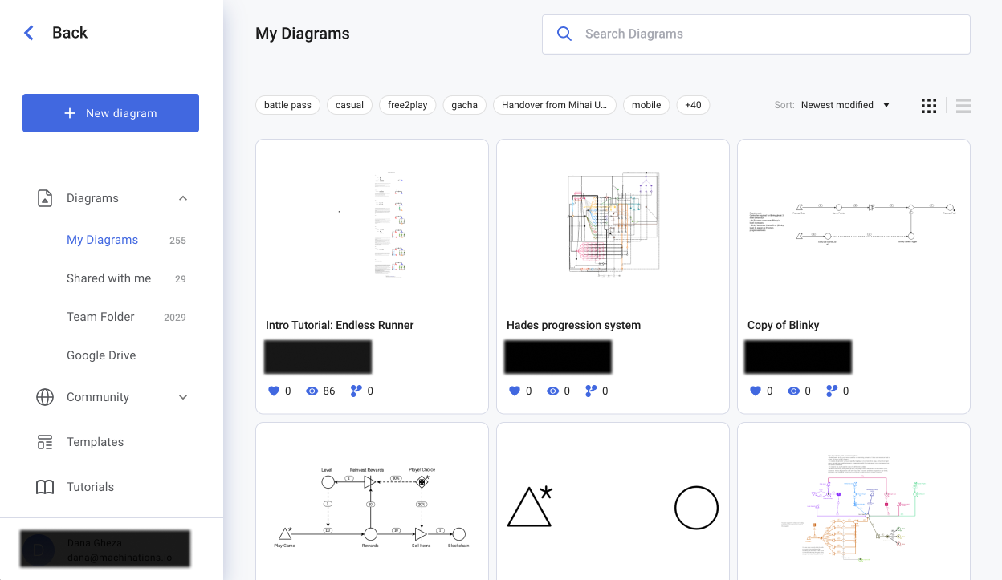Click the Tutorials book icon
This screenshot has height=580, width=1002.
tap(45, 487)
